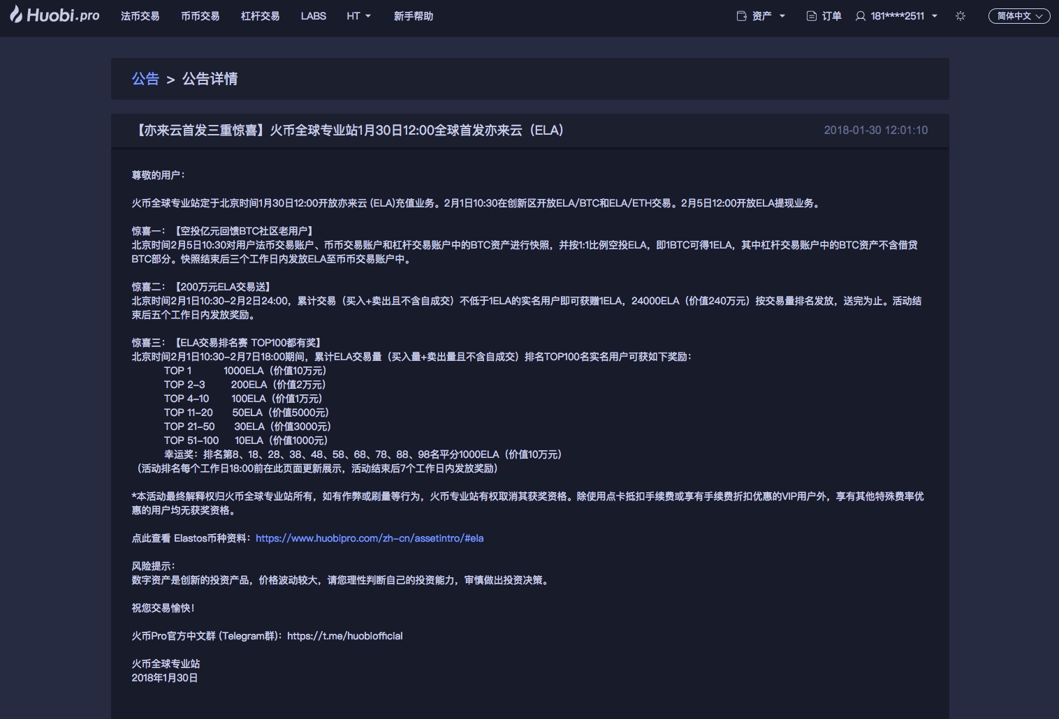Click the 幸运奖 lucky prize line
This screenshot has width=1059, height=719.
coord(363,454)
